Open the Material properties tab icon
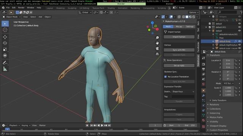 coord(204,120)
